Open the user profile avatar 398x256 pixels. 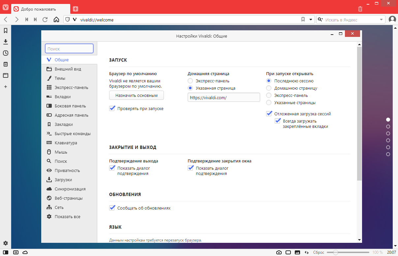[392, 20]
